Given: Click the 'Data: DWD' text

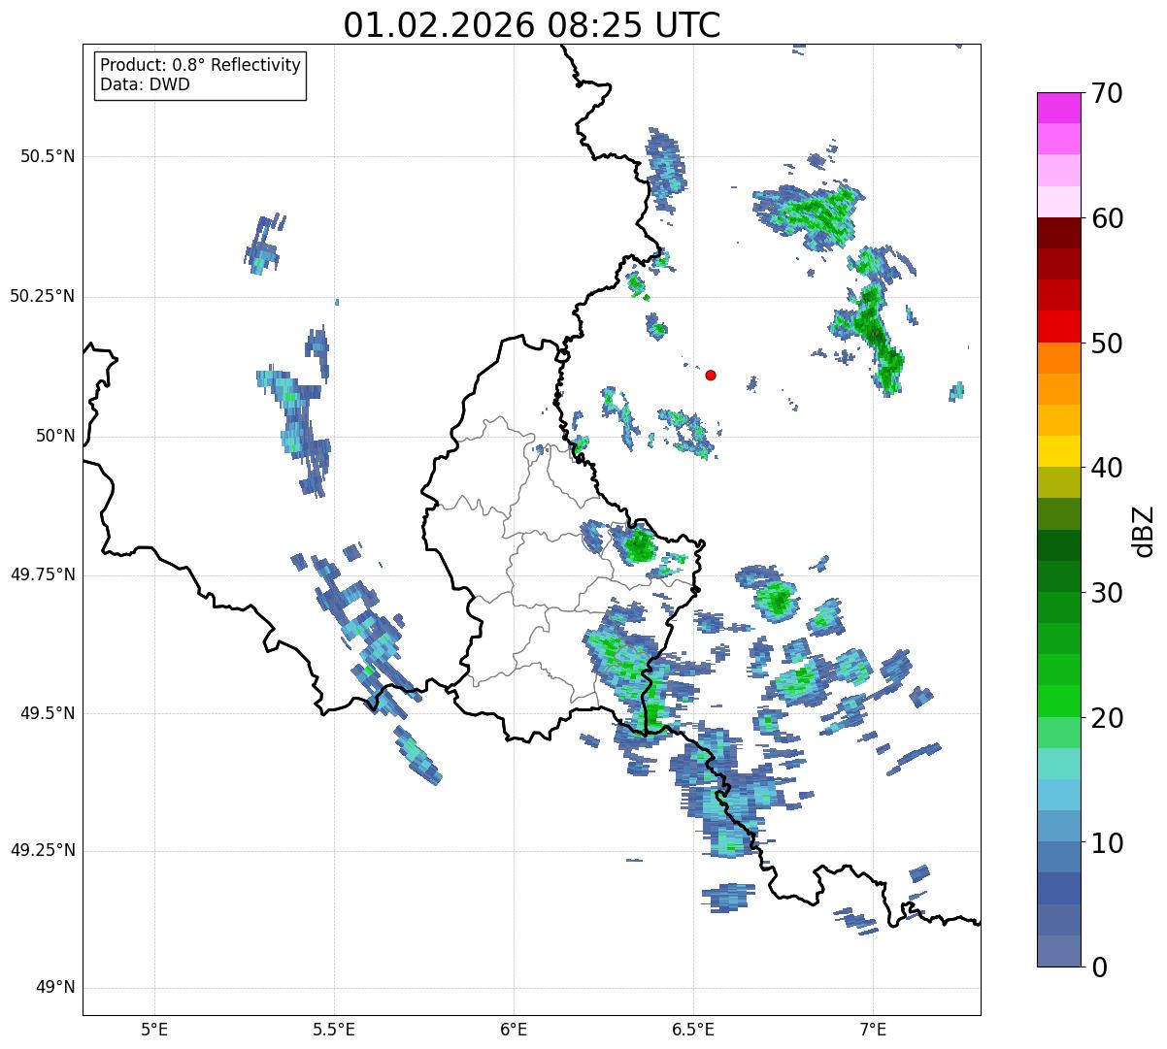Looking at the screenshot, I should point(145,84).
